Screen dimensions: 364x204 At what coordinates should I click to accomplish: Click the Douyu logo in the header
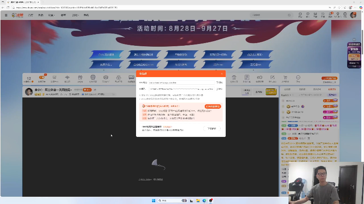coord(18,15)
